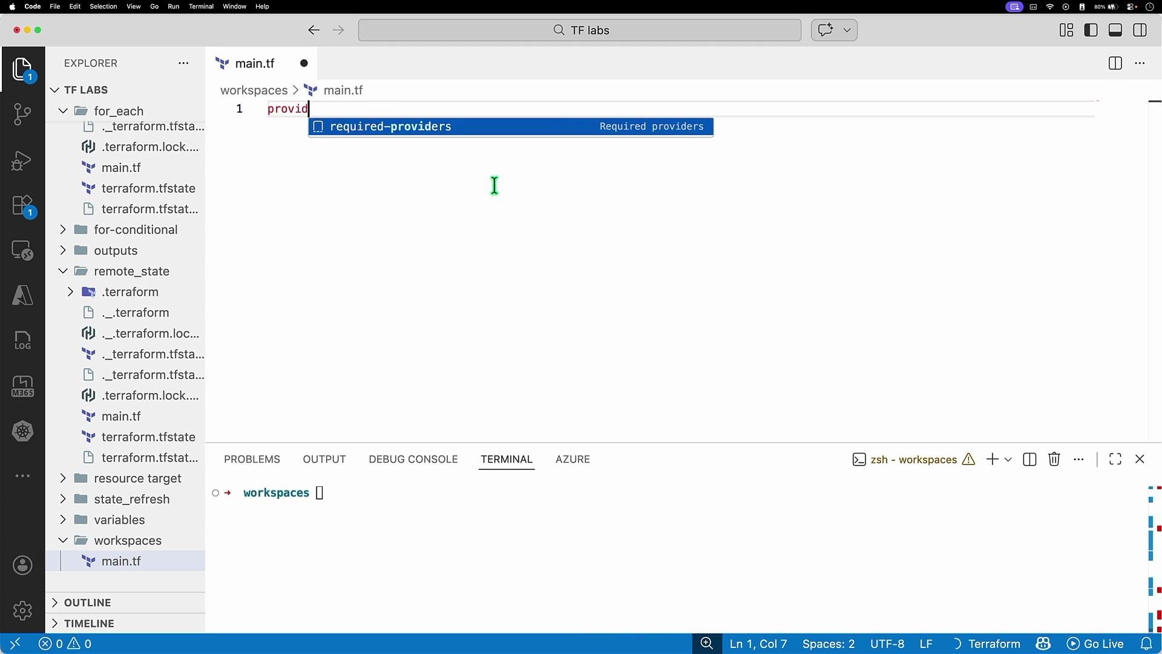Screen dimensions: 1162x654
Task: Switch to the DEBUG CONSOLE tab
Action: tap(413, 460)
